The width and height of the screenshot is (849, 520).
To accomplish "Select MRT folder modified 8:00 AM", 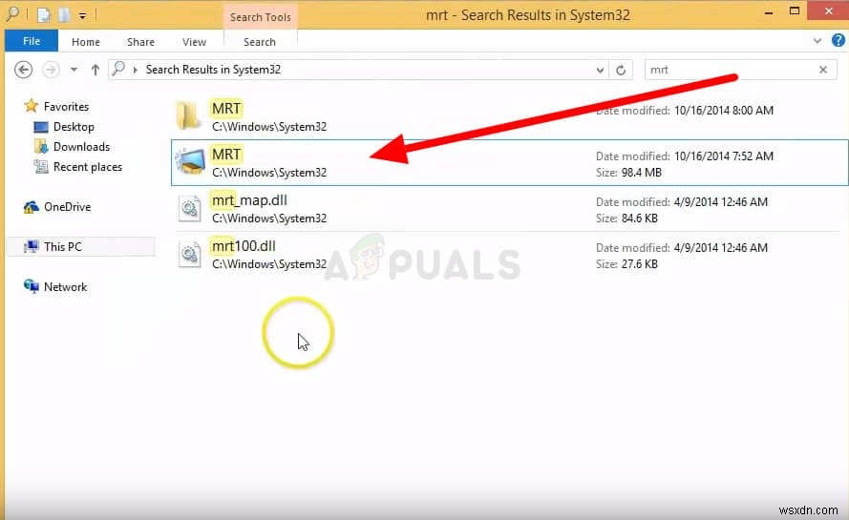I will (509, 116).
